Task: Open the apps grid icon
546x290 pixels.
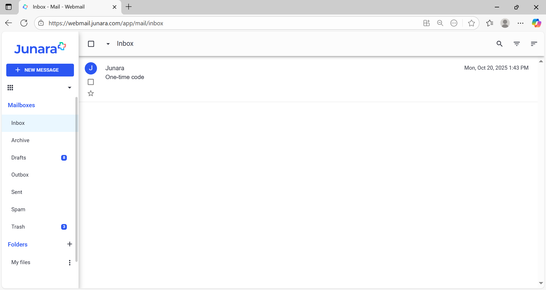Action: point(10,88)
